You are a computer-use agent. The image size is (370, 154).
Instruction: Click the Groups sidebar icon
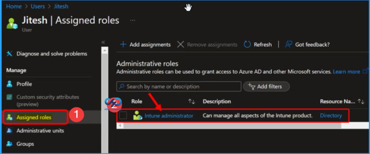coord(9,144)
